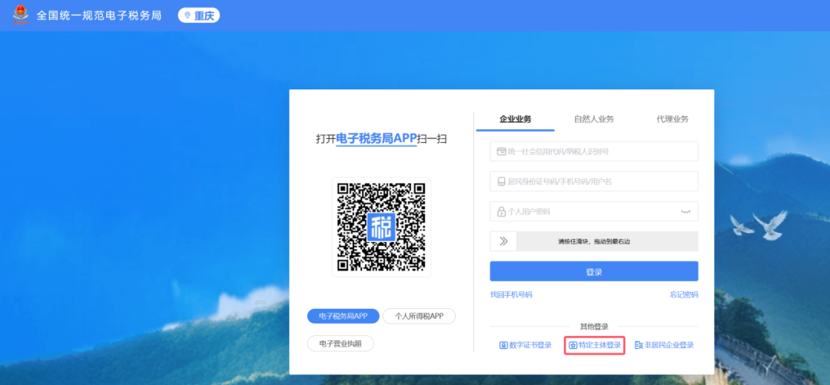830x385 pixels.
Task: Click the location pin icon beside 重庆
Action: 187,15
